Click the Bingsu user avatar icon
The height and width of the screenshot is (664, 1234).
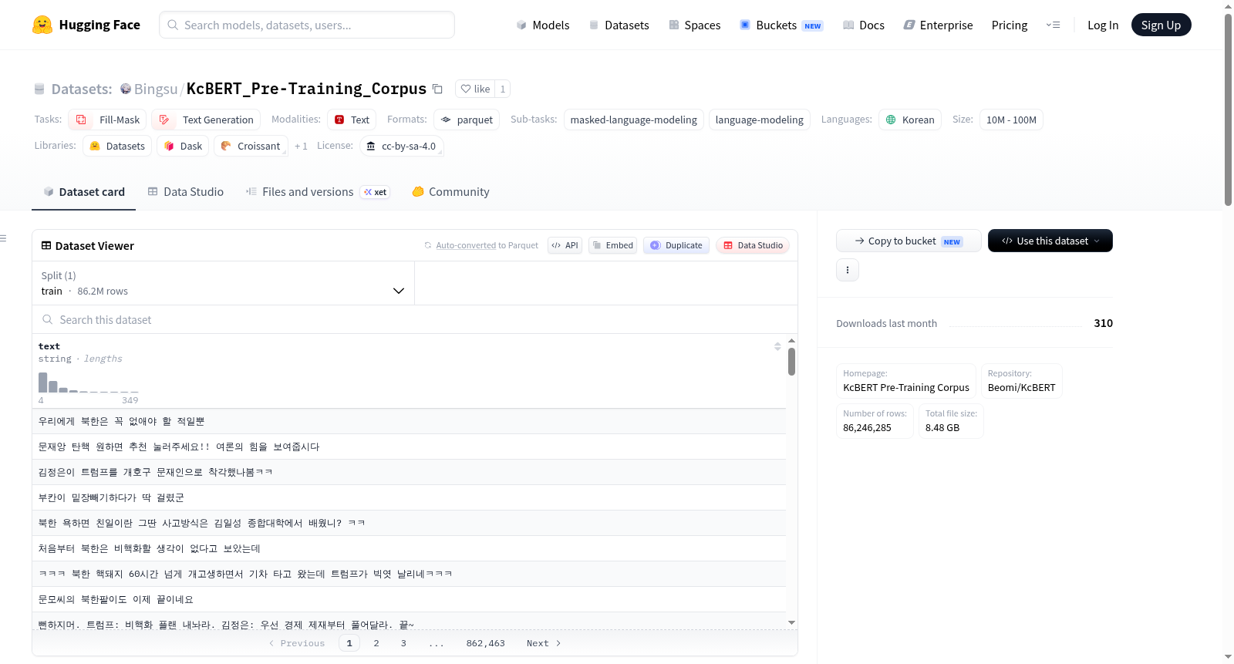point(126,89)
